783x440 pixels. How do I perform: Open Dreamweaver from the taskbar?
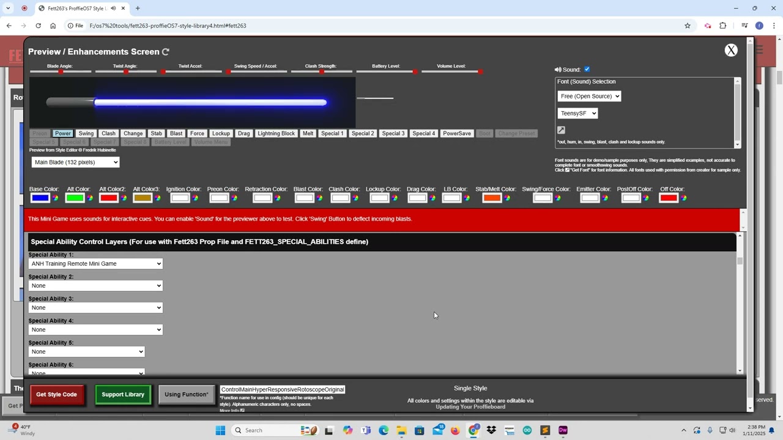[563, 430]
